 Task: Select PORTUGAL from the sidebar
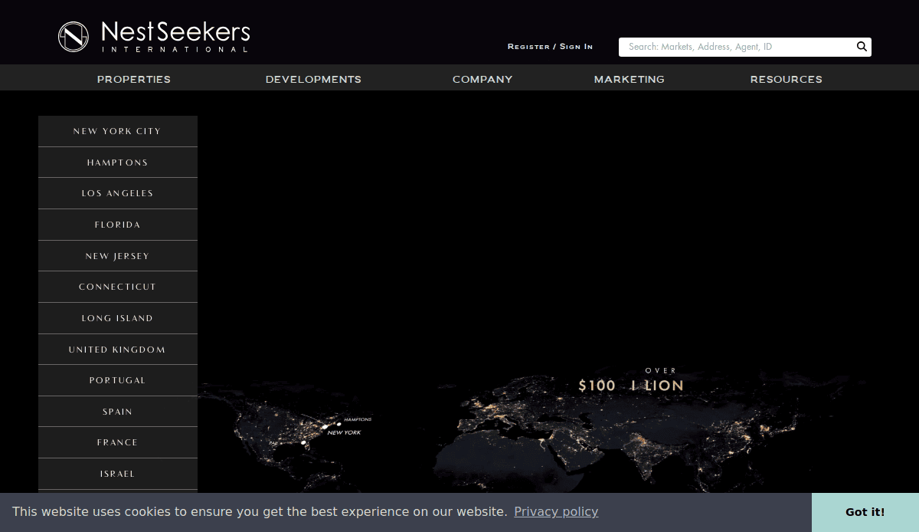pos(117,380)
